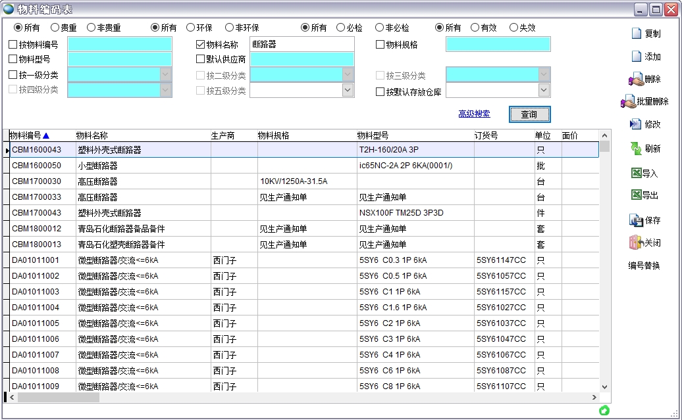Image resolution: width=682 pixels, height=420 pixels.
Task: Click the 复制 (Copy) icon button
Action: point(637,34)
